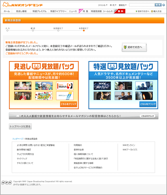Open the ジャンル dropdown

pyautogui.click(x=103, y=5)
